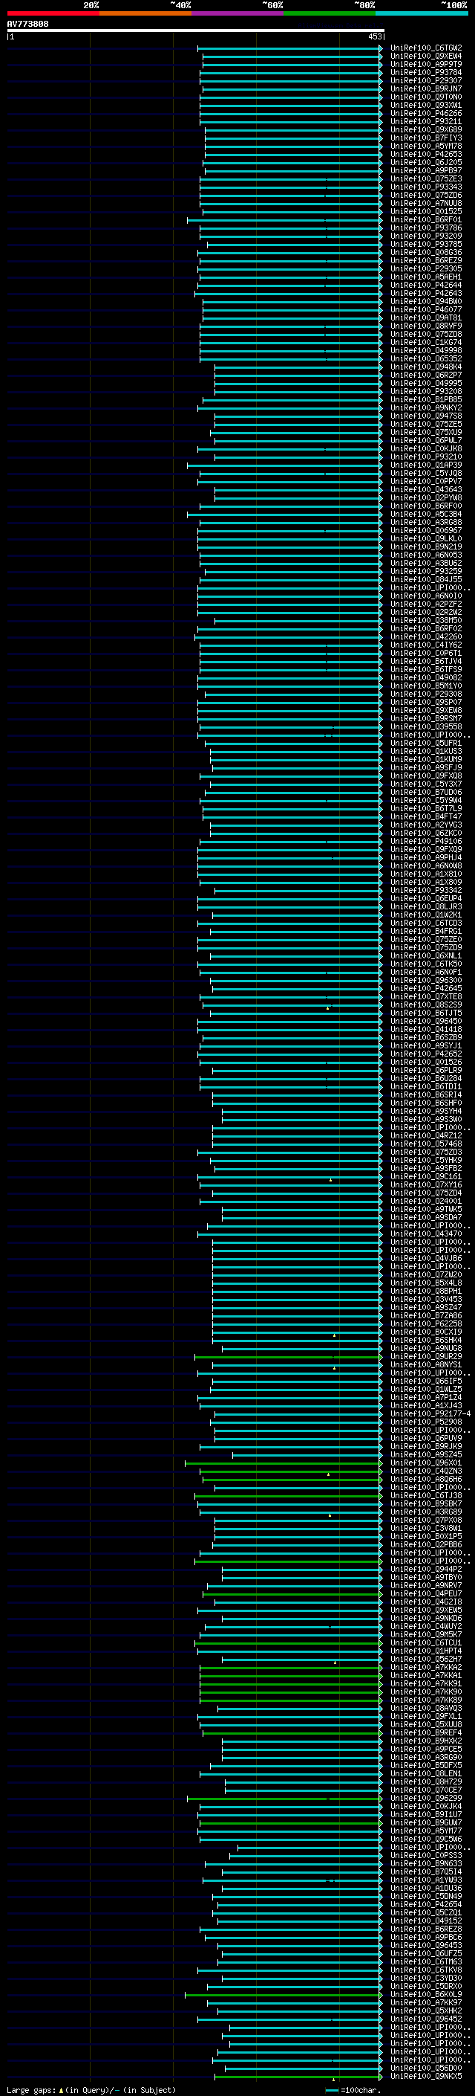Open hit UniRef100_A5YM78
The image size is (475, 2096).
point(426,146)
